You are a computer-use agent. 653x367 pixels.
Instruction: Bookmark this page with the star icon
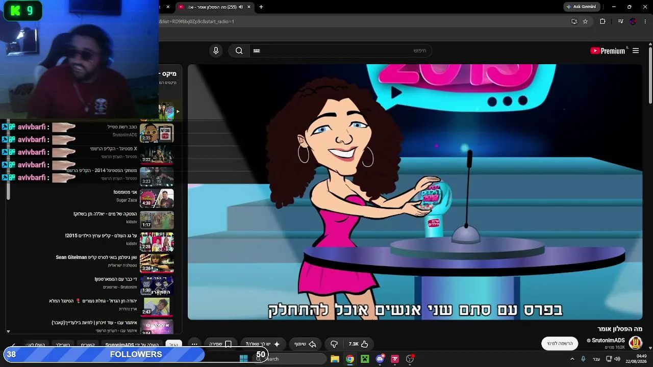pos(585,21)
